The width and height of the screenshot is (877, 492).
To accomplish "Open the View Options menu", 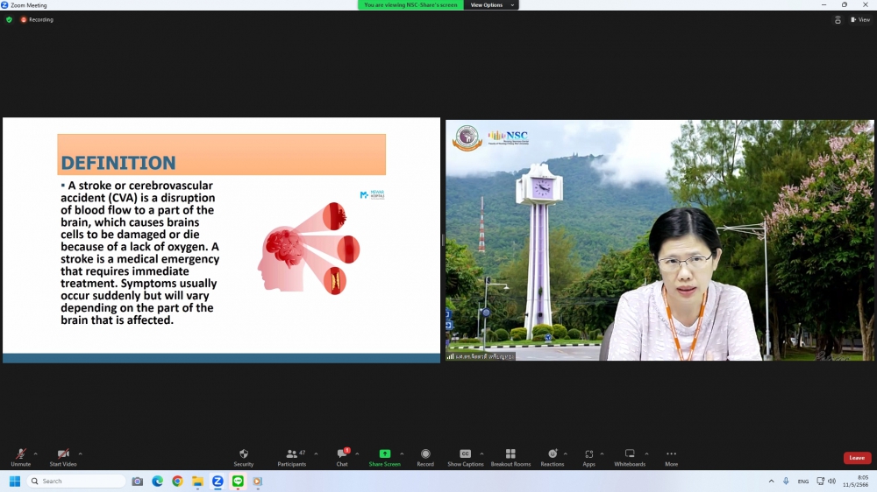I will pyautogui.click(x=490, y=5).
